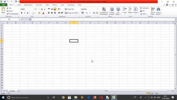Image resolution: width=177 pixels, height=100 pixels.
Task: Decrease font size with Shrink Font icon
Action: point(45,9)
